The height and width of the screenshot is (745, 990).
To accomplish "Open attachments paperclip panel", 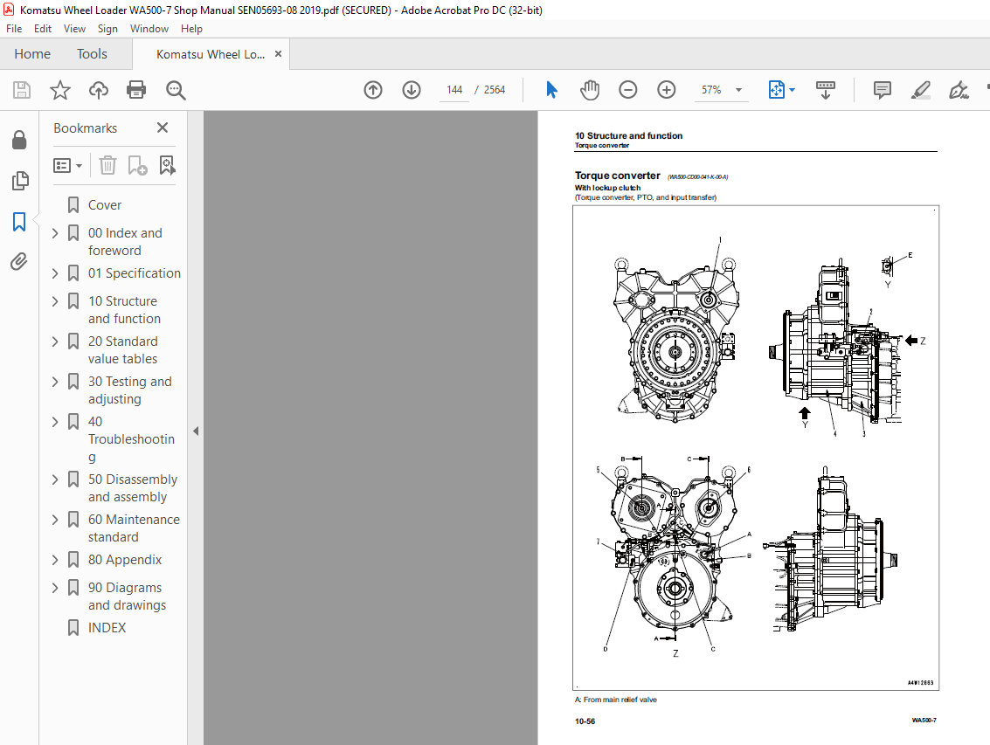I will click(x=19, y=261).
